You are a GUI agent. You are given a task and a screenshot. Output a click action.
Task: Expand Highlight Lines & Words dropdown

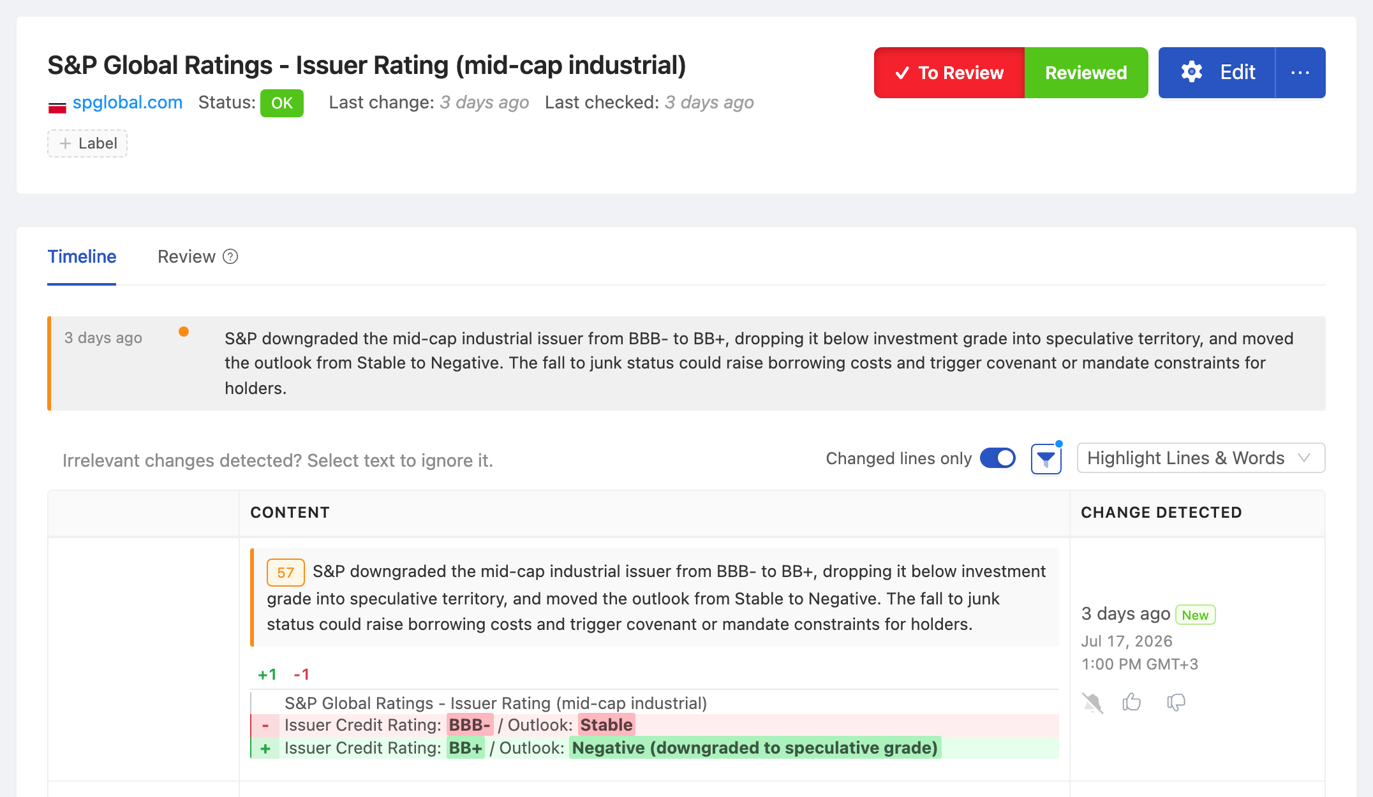1201,458
